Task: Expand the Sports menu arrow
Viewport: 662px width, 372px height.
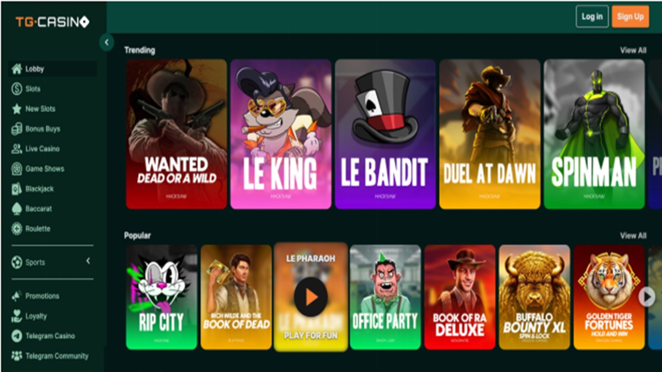Action: [x=88, y=261]
